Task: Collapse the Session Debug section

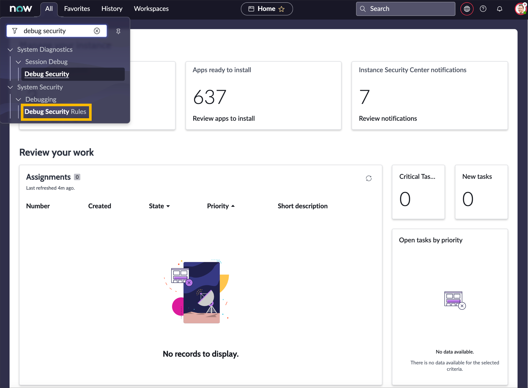Action: pos(18,61)
